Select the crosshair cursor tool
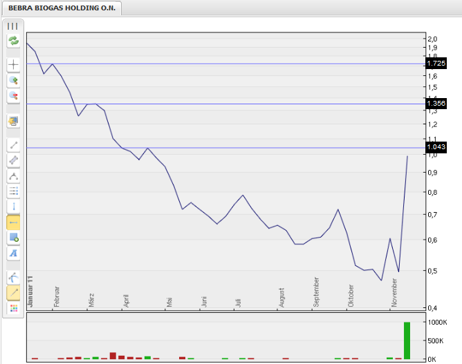The height and width of the screenshot is (364, 462). tap(13, 65)
